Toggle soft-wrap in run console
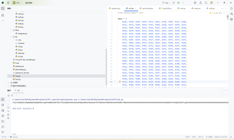234x140 pixels. pyautogui.click(x=8, y=107)
